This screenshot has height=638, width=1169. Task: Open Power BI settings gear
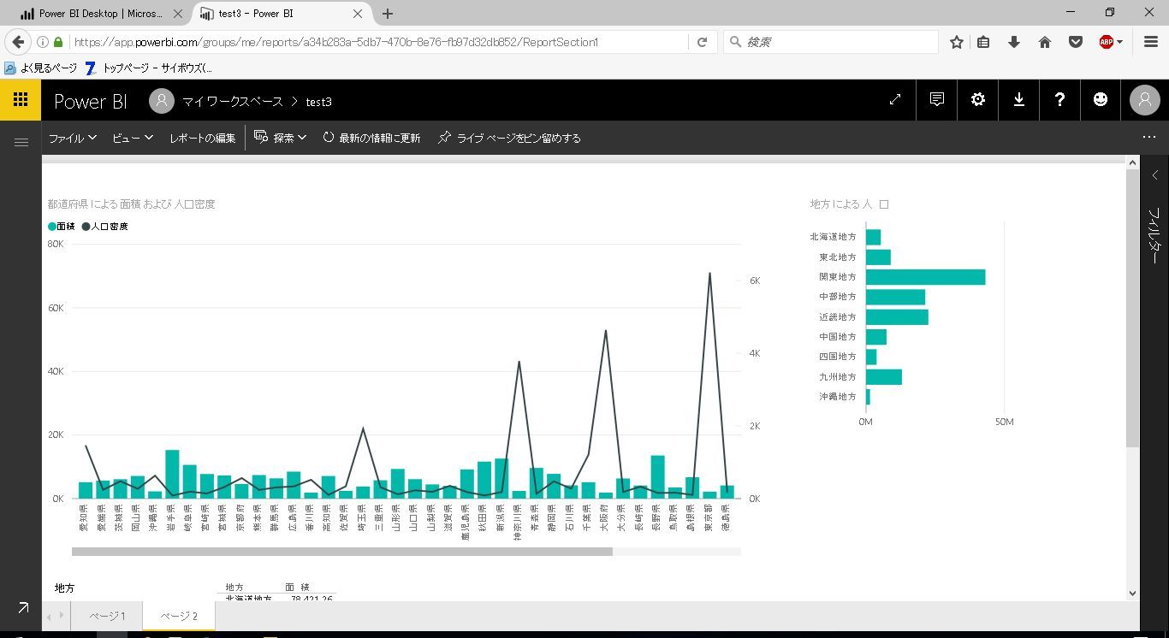(x=978, y=100)
